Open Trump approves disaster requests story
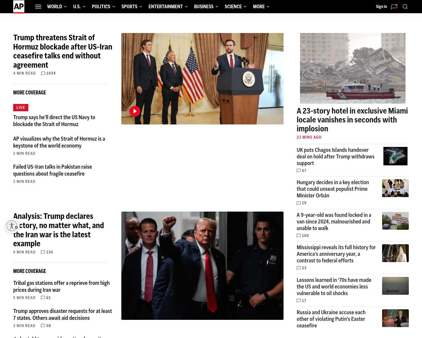The height and width of the screenshot is (338, 422). (63, 315)
